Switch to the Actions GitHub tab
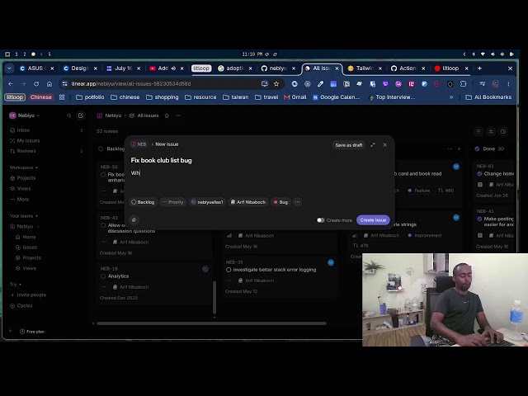This screenshot has width=528, height=396. pos(408,68)
